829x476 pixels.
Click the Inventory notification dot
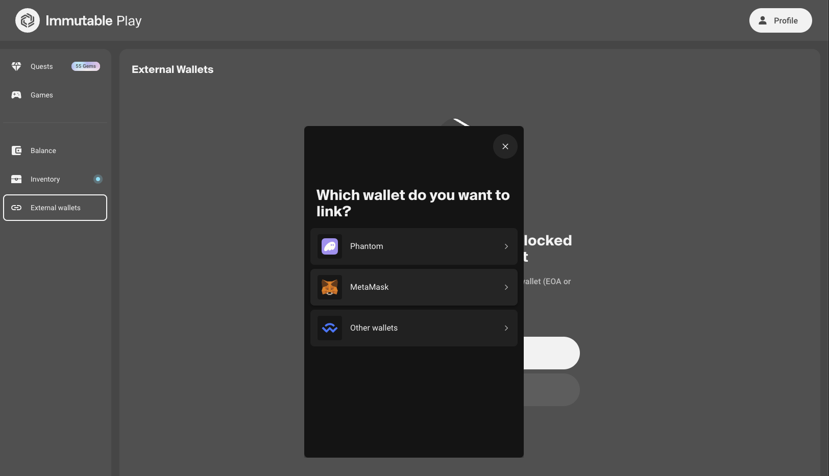point(98,179)
